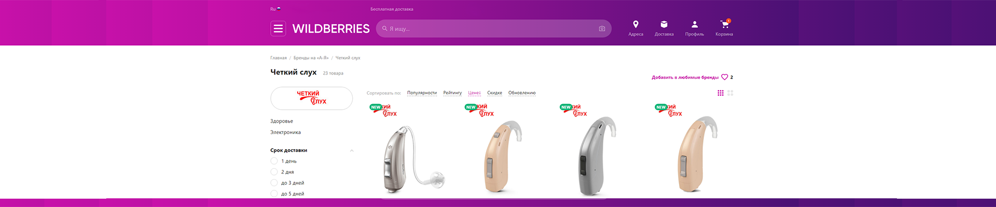Screen dimensions: 996x207
Task: Sort products by Популярности
Action: tap(422, 93)
